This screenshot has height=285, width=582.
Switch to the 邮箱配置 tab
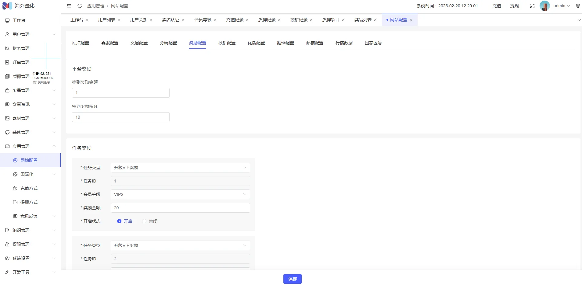tap(314, 43)
